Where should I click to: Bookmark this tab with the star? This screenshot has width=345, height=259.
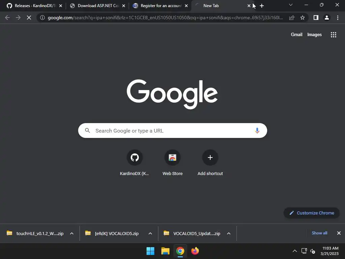[x=303, y=18]
